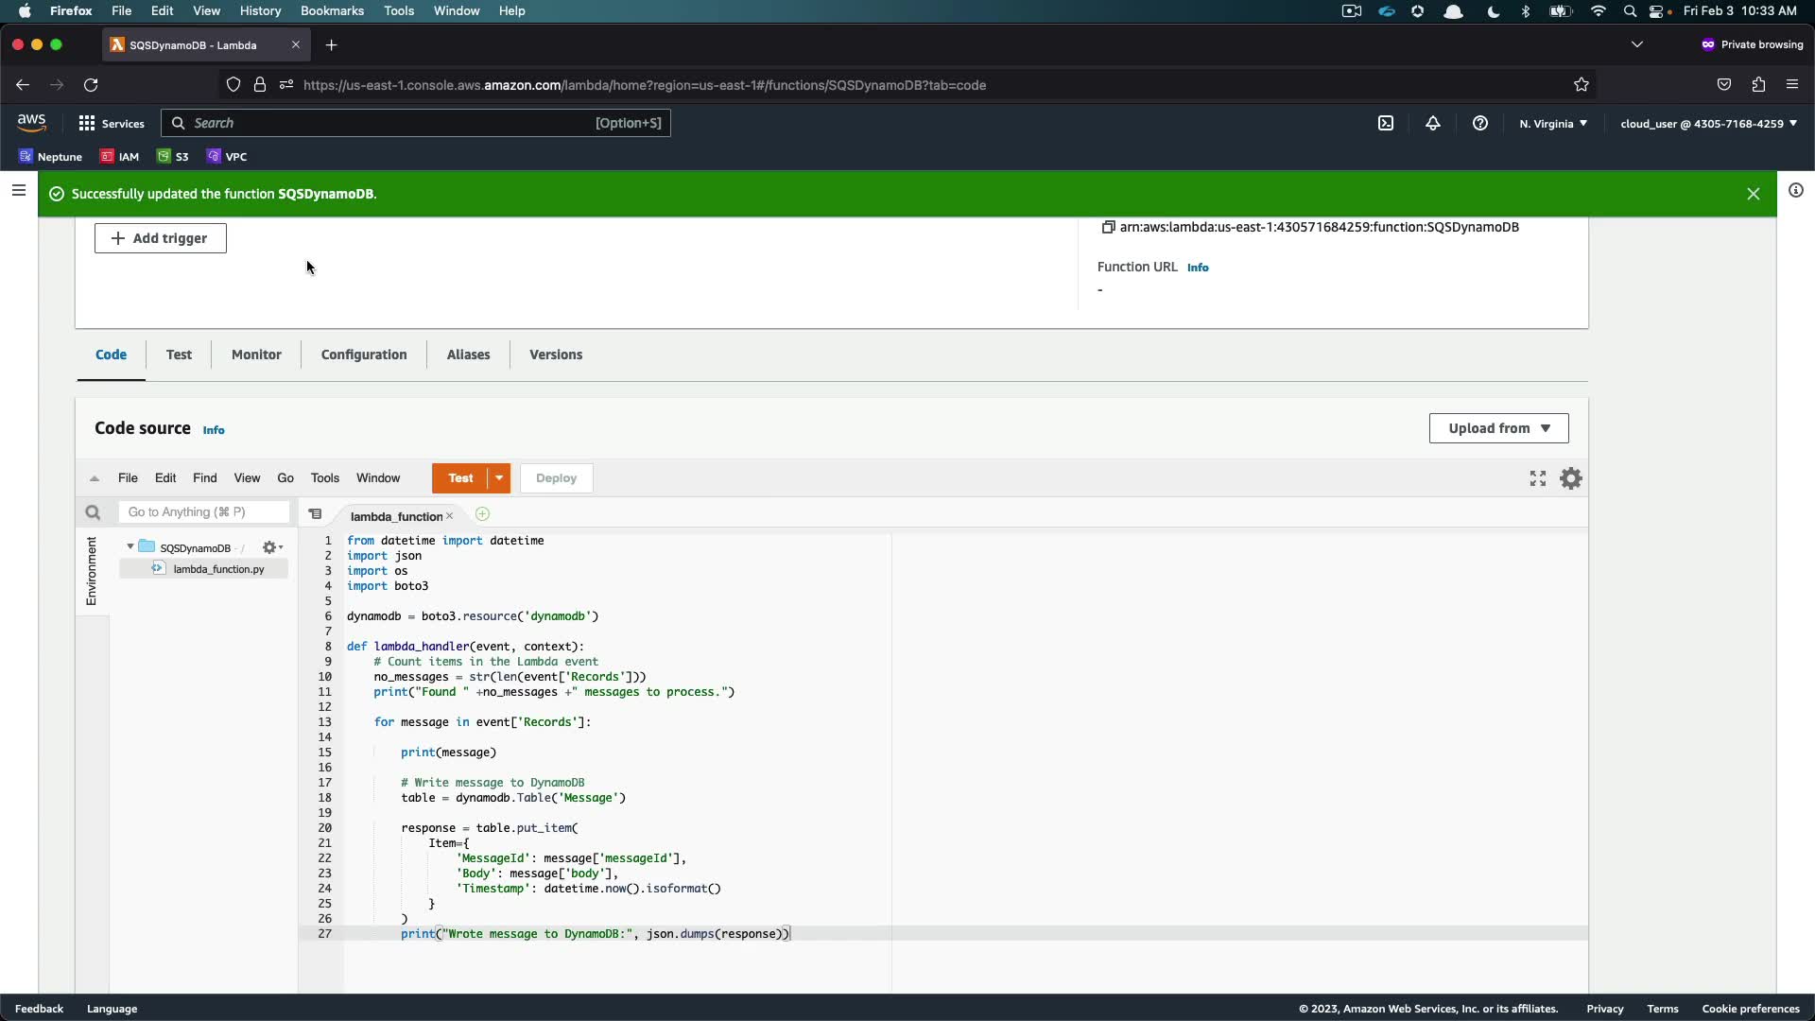Open the AWS support help icon
The width and height of the screenshot is (1815, 1021).
click(1480, 123)
